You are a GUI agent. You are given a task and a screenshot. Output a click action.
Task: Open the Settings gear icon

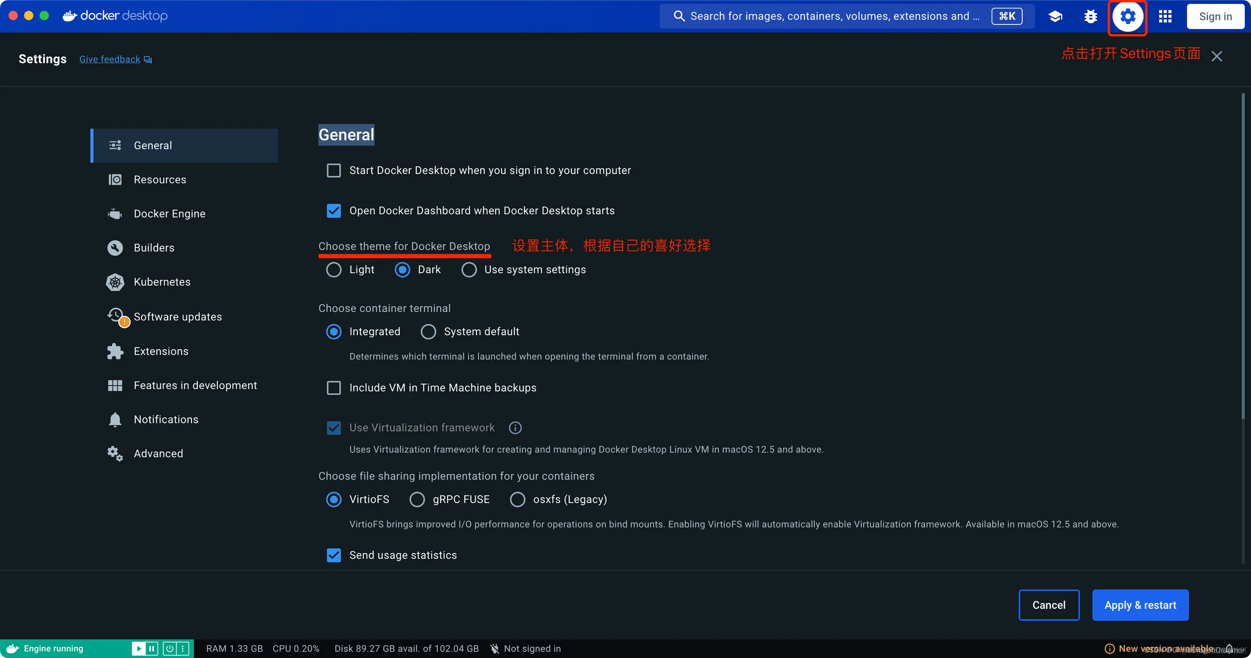point(1127,17)
